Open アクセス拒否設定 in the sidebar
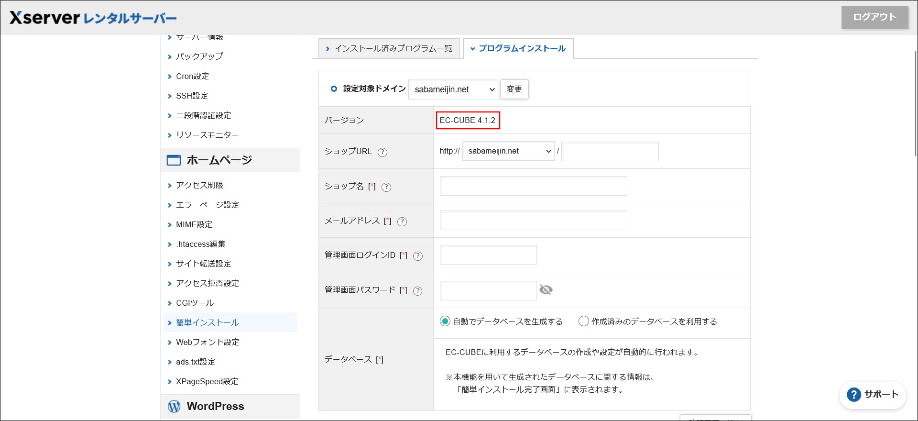The image size is (918, 421). coord(207,283)
